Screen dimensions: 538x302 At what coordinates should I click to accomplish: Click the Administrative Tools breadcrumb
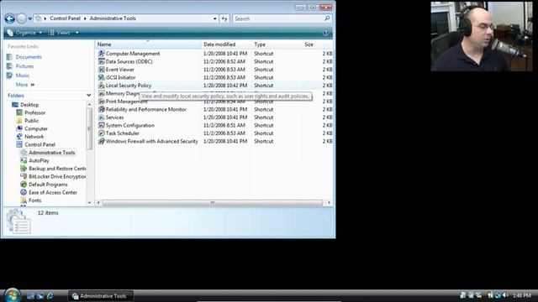[x=113, y=18]
